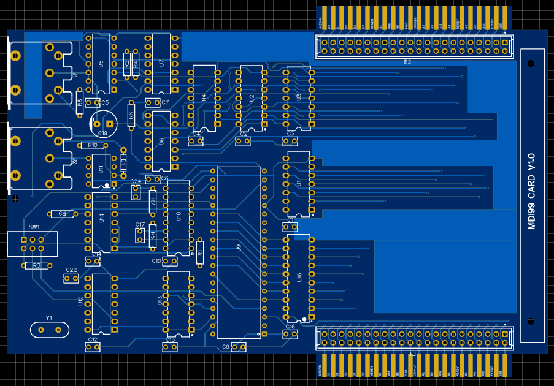Select the U5 IC footprint
Image resolution: width=554 pixels, height=386 pixels.
(101, 63)
